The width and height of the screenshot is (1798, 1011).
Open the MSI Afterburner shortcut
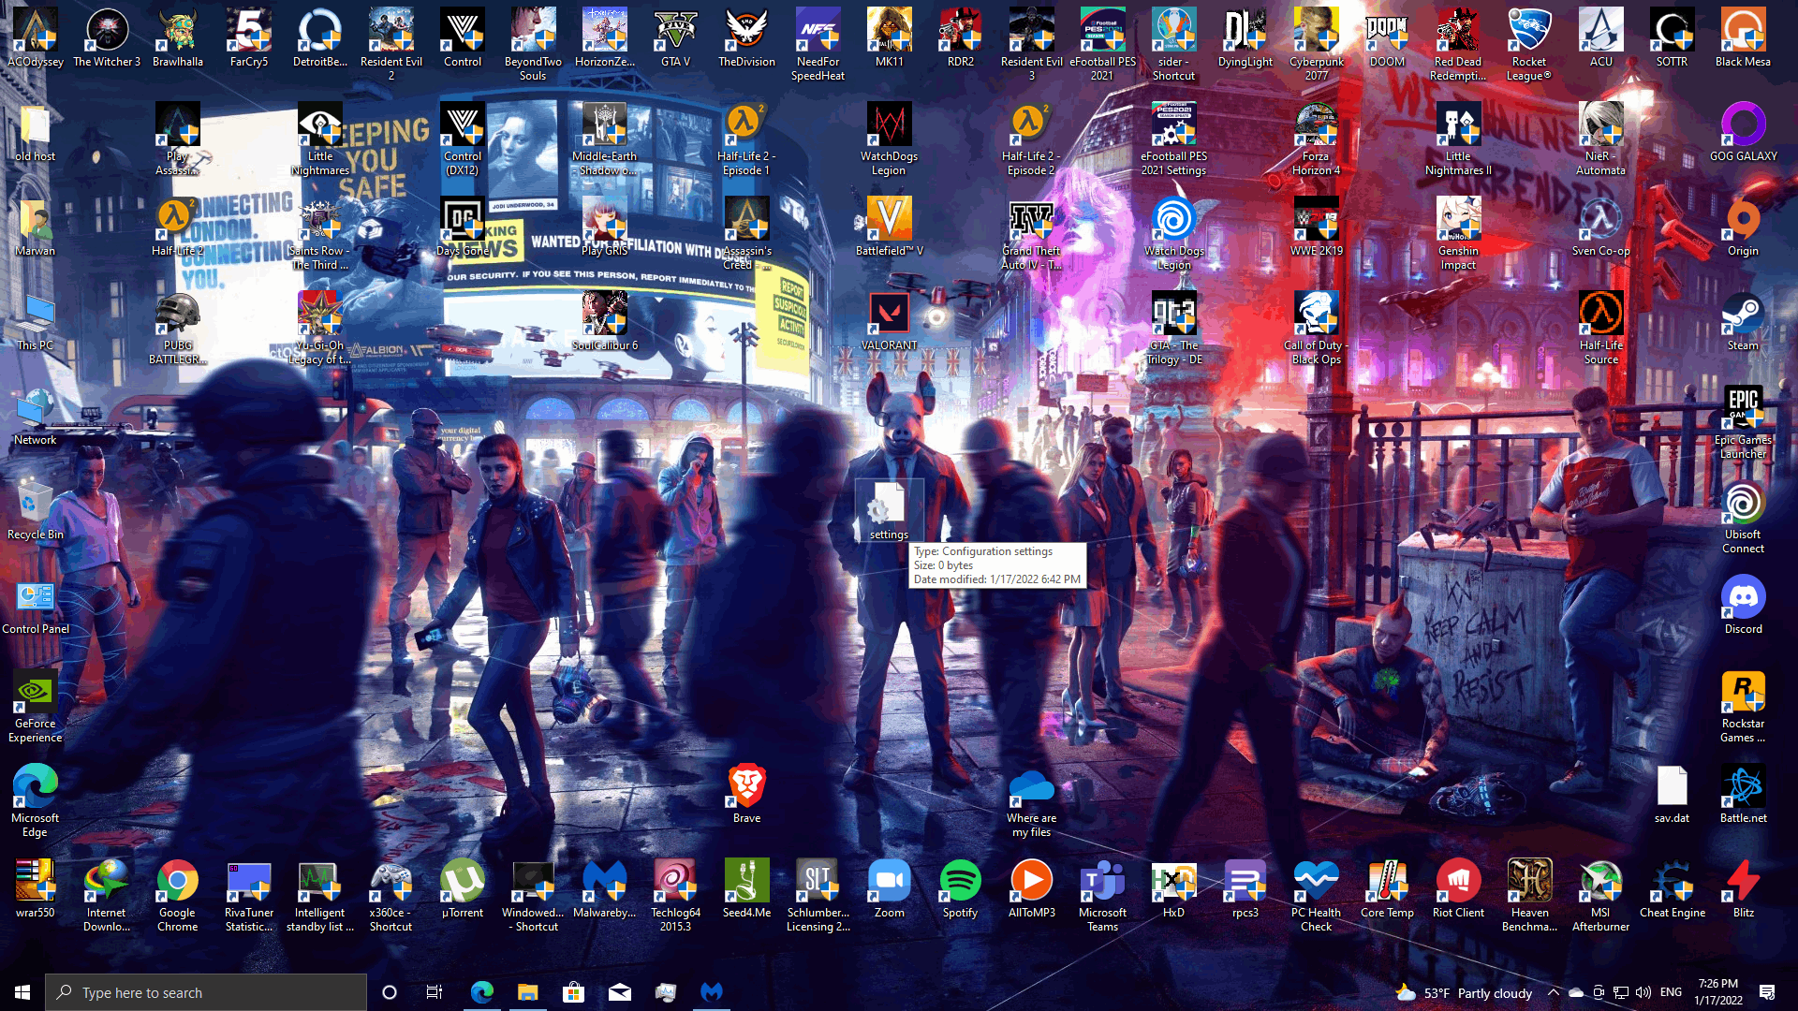click(1600, 895)
